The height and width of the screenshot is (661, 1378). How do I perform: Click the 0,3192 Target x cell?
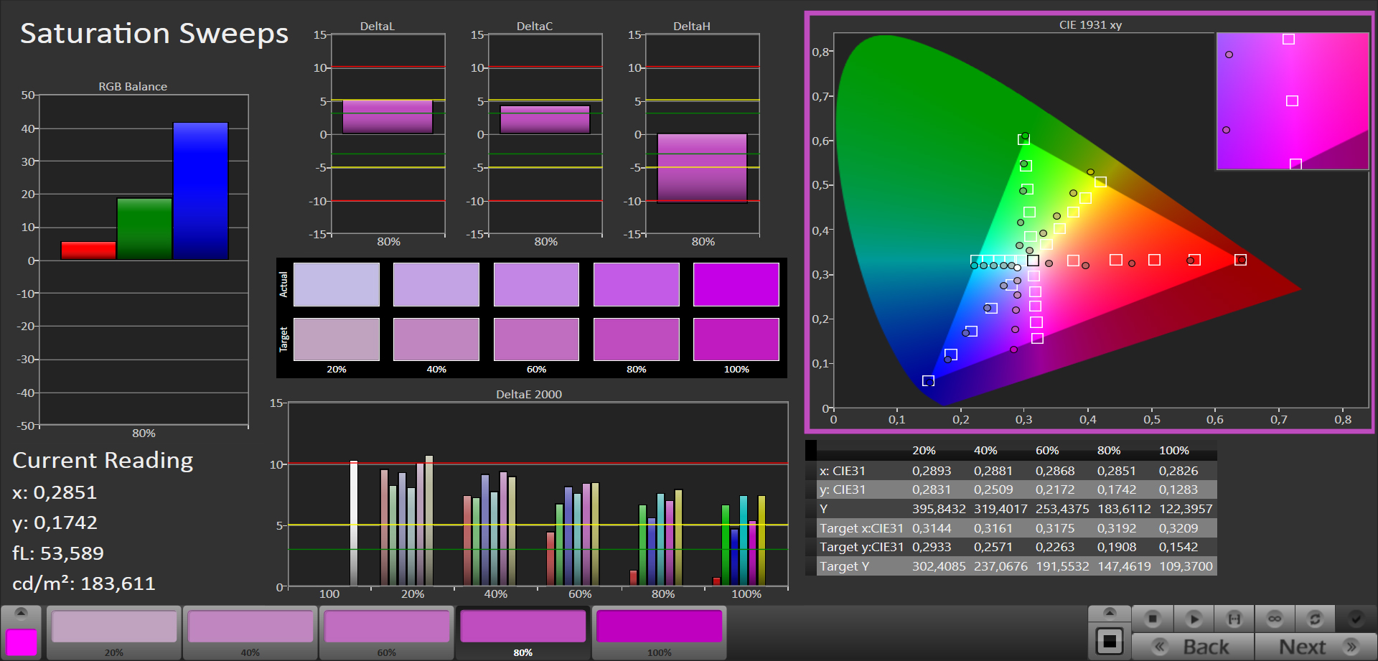pos(1117,528)
